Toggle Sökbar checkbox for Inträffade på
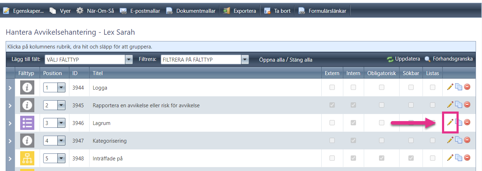Screen dimensions: 482x171 coord(411,158)
